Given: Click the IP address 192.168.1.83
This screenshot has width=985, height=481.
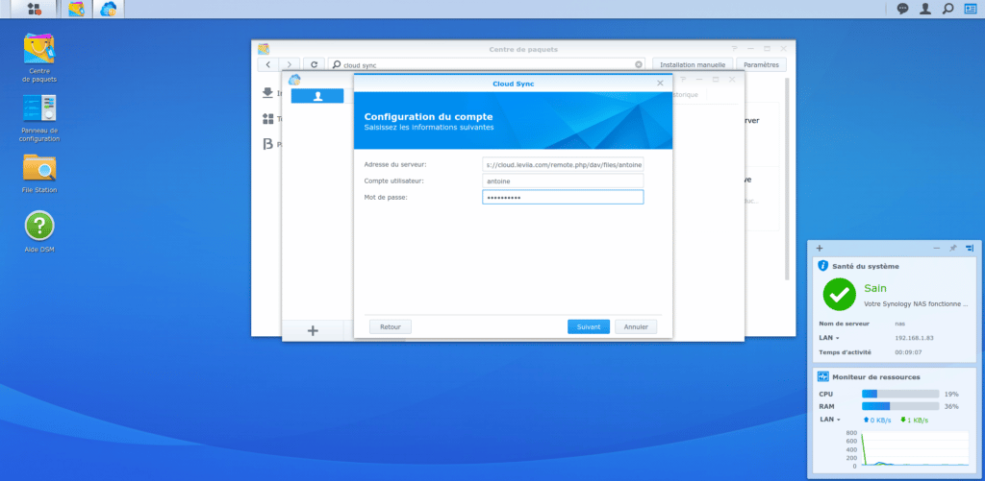Looking at the screenshot, I should coord(914,338).
